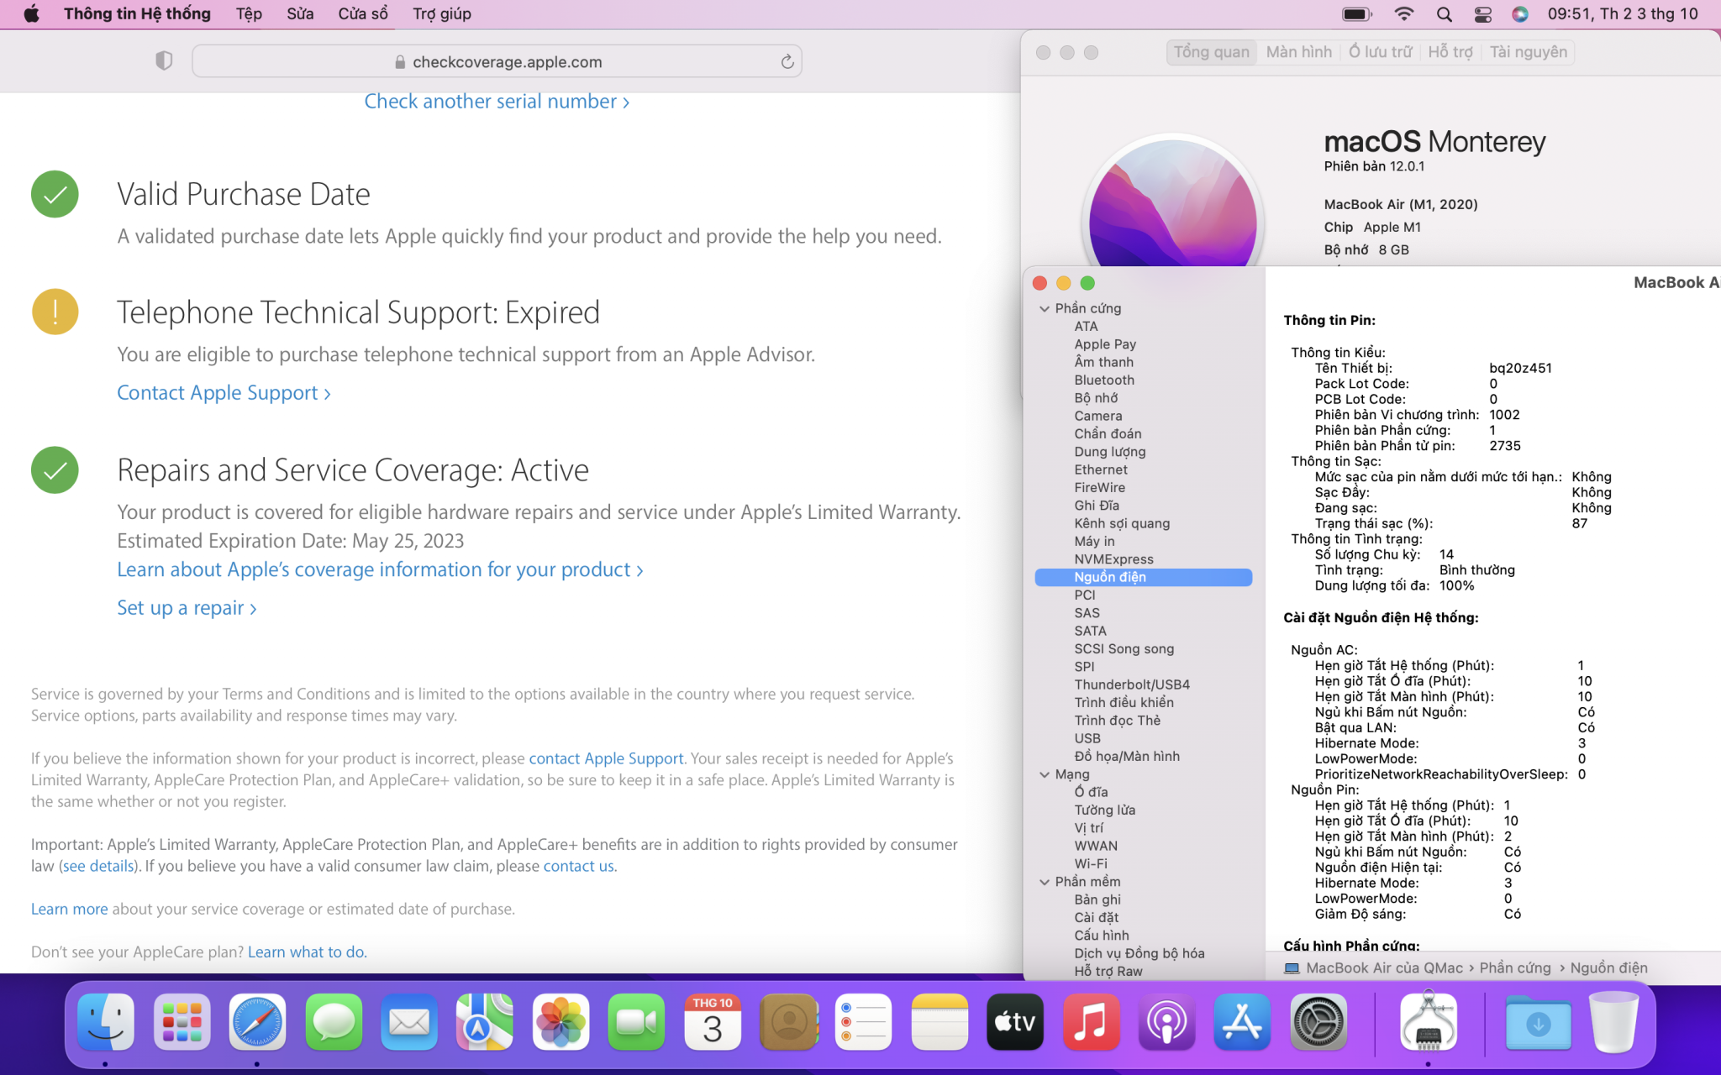The height and width of the screenshot is (1075, 1721).
Task: Collapse the Phần mềm section chevron
Action: [1045, 882]
